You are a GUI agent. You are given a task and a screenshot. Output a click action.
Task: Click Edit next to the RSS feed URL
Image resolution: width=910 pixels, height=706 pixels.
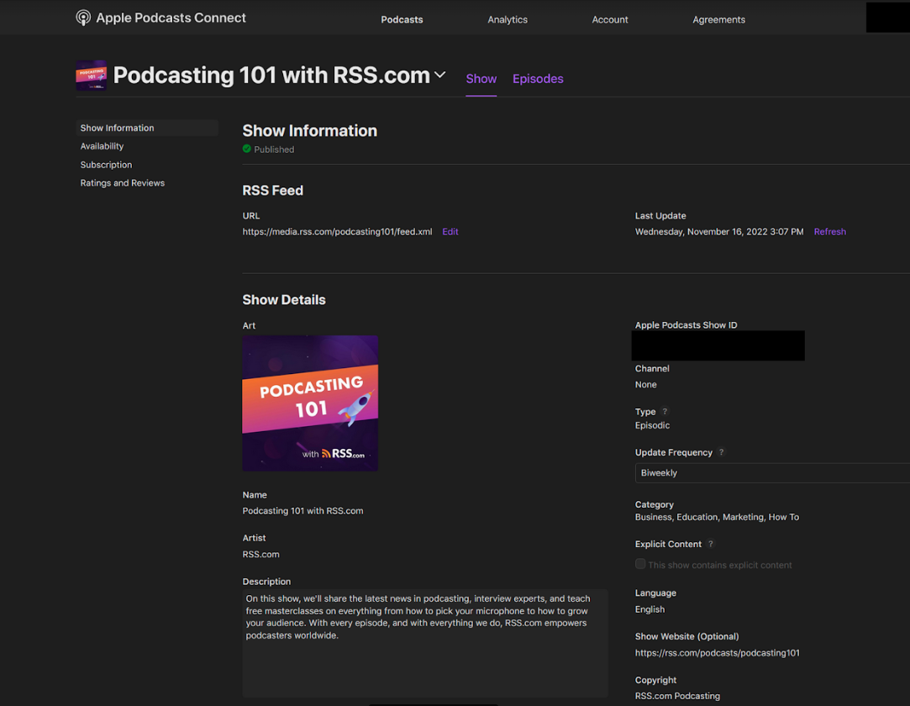(x=450, y=231)
